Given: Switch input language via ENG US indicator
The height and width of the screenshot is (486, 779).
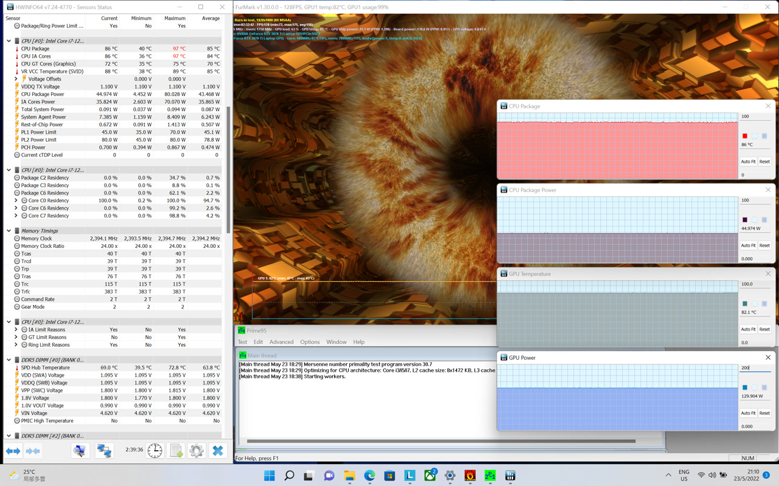Looking at the screenshot, I should [x=684, y=475].
